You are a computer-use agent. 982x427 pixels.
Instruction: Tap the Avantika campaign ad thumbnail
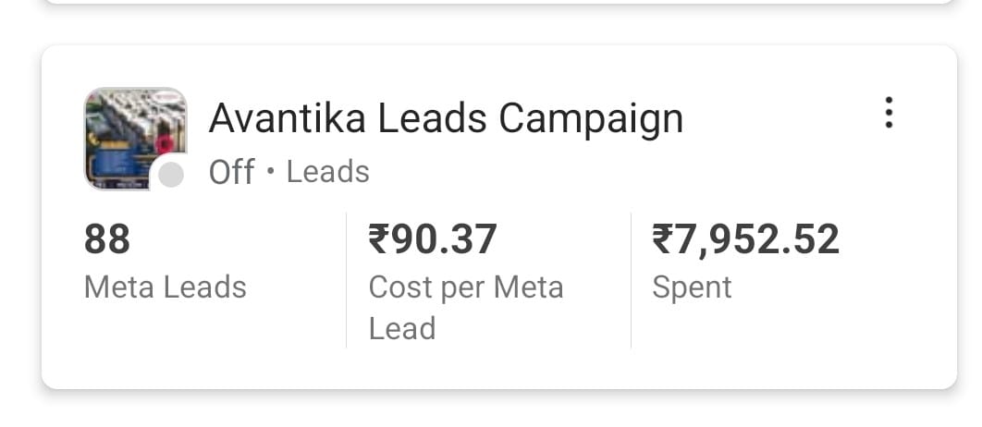tap(135, 139)
